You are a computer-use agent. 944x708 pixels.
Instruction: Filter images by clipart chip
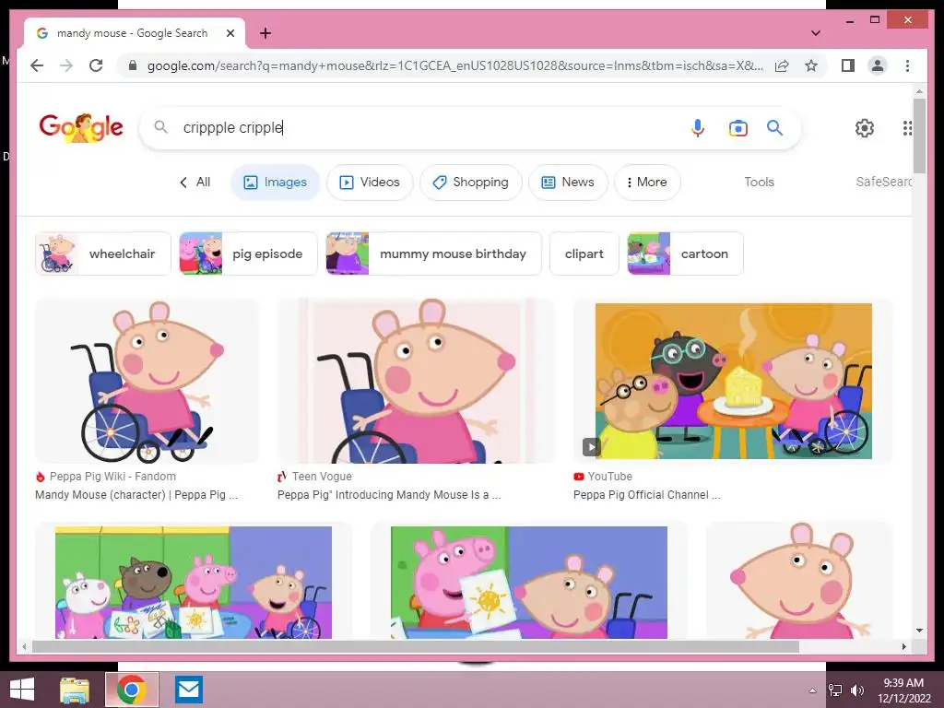click(584, 254)
